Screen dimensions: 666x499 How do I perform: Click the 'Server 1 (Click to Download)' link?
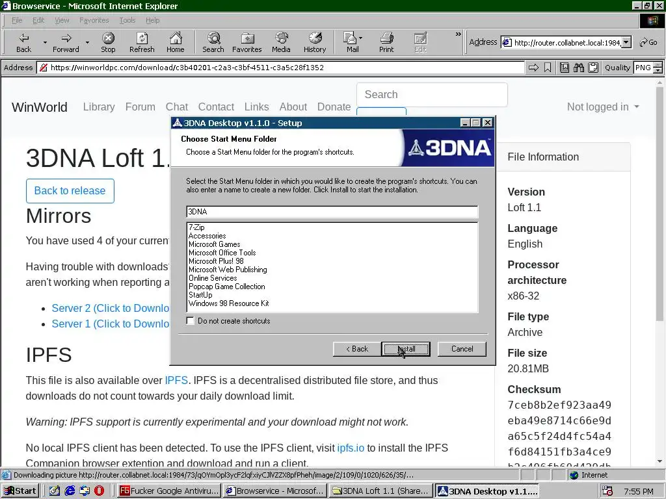111,324
